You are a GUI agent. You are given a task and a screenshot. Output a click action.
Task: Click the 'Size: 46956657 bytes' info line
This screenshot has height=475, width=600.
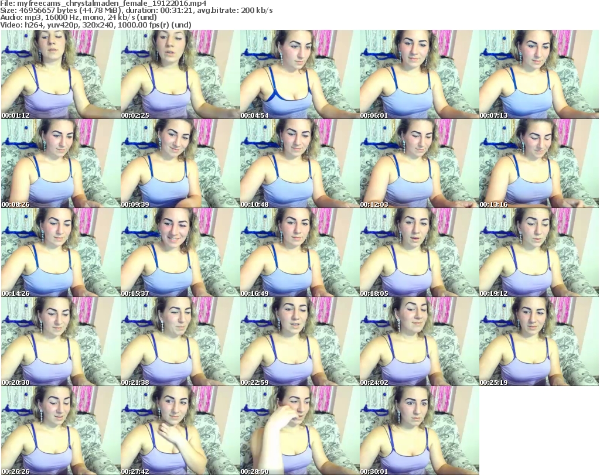[x=136, y=11]
